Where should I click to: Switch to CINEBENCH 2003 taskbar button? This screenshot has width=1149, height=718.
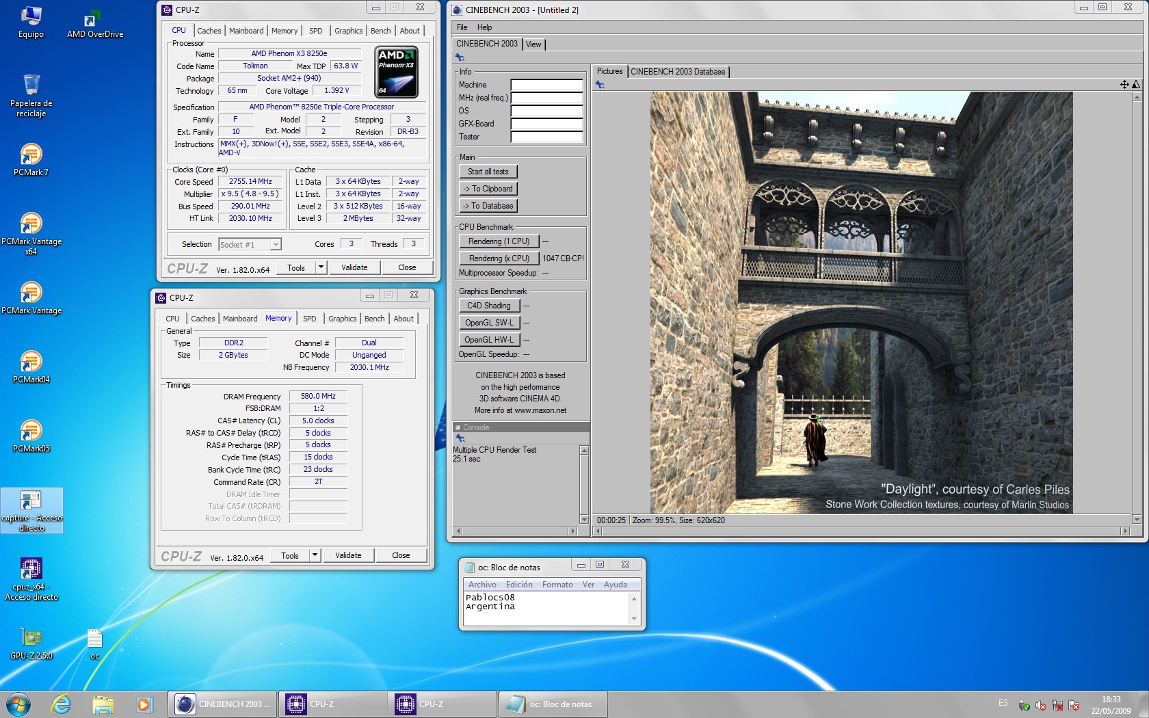pyautogui.click(x=223, y=704)
